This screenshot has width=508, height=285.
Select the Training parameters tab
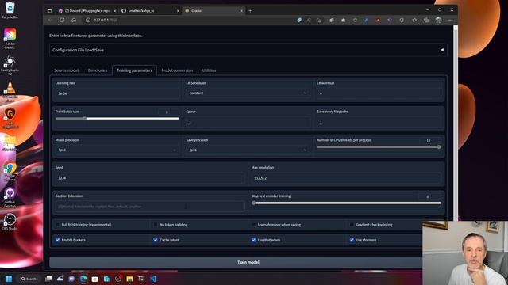click(134, 70)
